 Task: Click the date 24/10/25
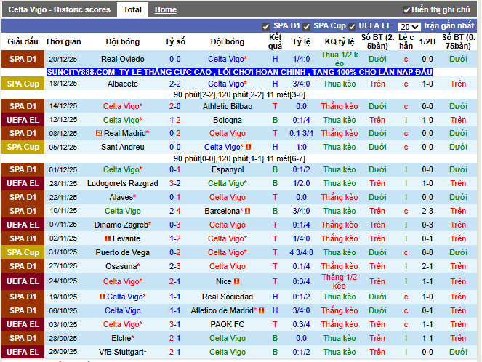click(x=63, y=281)
